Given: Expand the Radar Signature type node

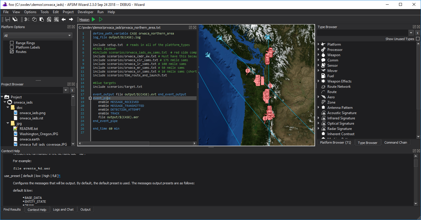Looking at the screenshot, I should [319, 129].
